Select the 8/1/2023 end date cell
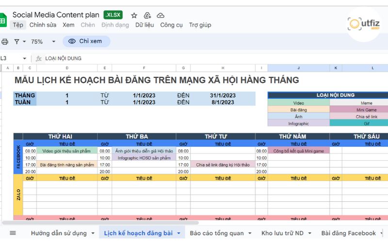 tap(223, 102)
